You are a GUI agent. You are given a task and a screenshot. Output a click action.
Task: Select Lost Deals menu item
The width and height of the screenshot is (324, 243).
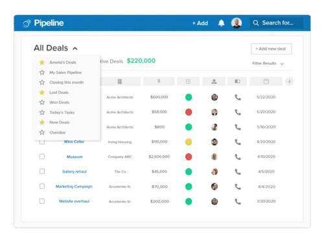click(x=59, y=93)
